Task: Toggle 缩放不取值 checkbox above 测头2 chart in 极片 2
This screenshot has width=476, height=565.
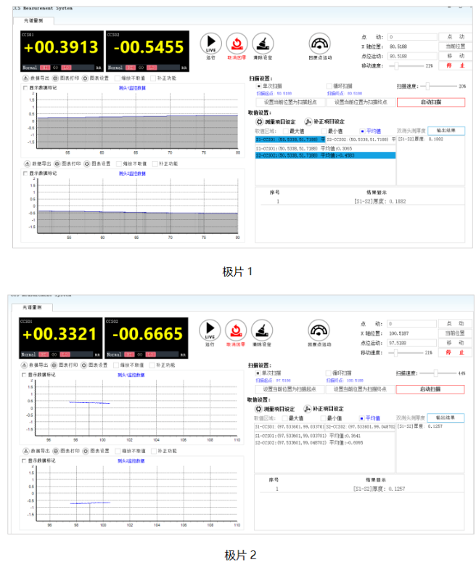Action: 118,451
